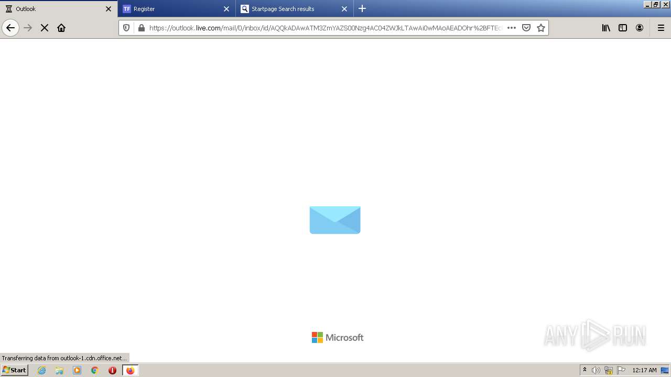Open tracking protection shield in address bar
Image resolution: width=671 pixels, height=377 pixels.
[x=126, y=28]
